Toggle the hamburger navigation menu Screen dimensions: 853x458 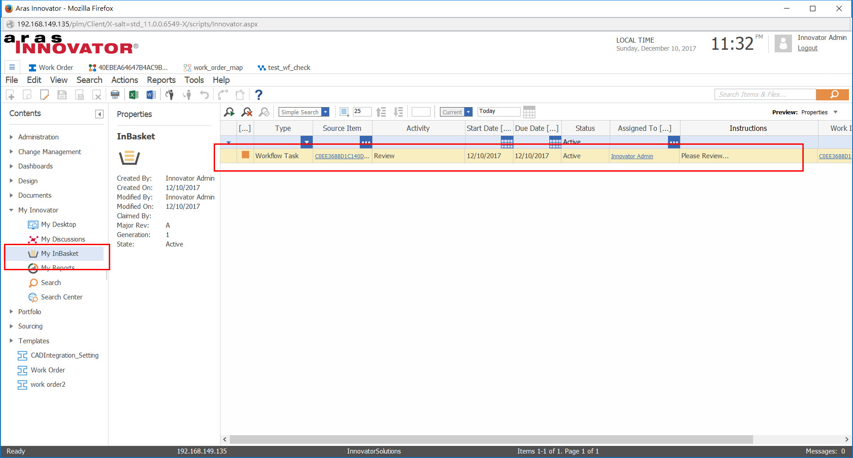pos(12,67)
